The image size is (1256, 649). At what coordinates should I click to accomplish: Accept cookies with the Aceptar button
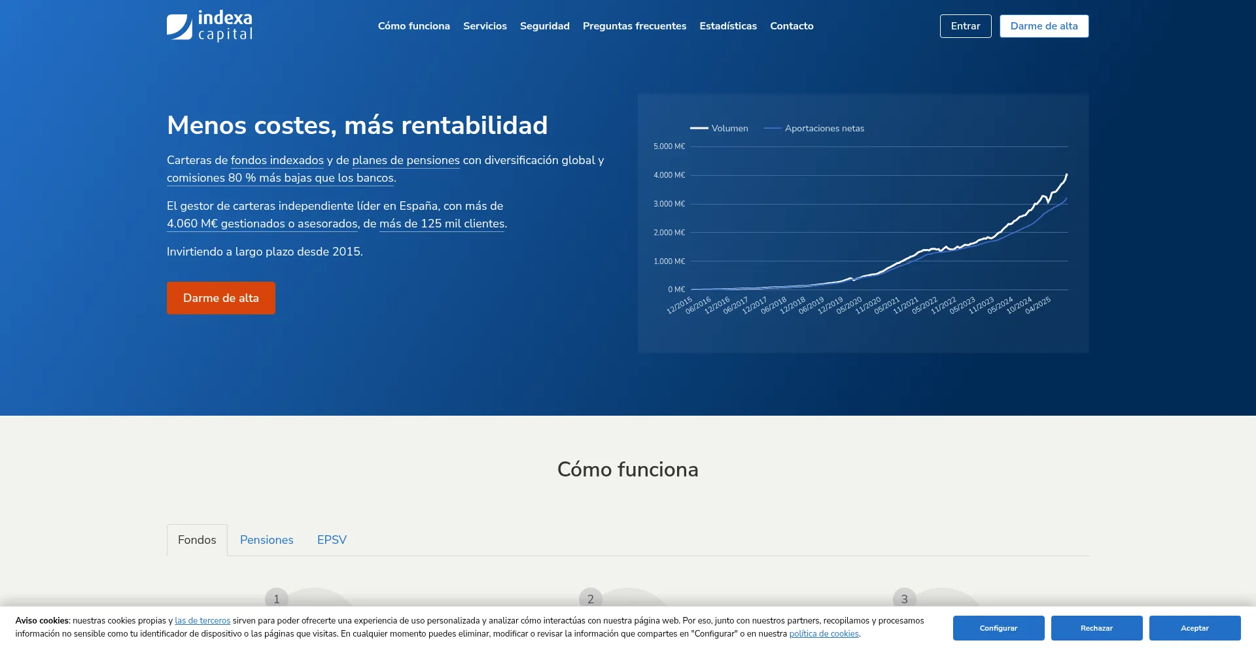1195,628
